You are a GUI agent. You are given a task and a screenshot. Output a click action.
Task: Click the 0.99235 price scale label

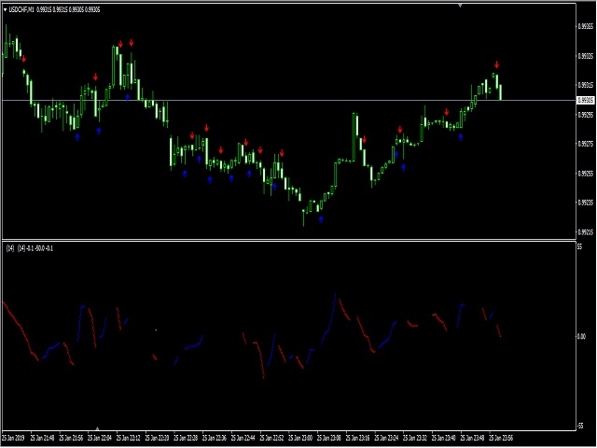586,203
